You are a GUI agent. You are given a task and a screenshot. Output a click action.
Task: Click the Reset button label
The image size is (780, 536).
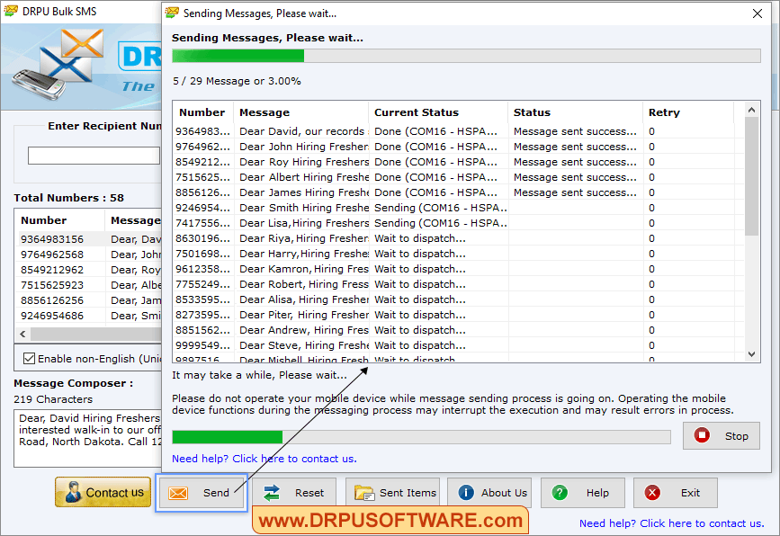tap(309, 493)
